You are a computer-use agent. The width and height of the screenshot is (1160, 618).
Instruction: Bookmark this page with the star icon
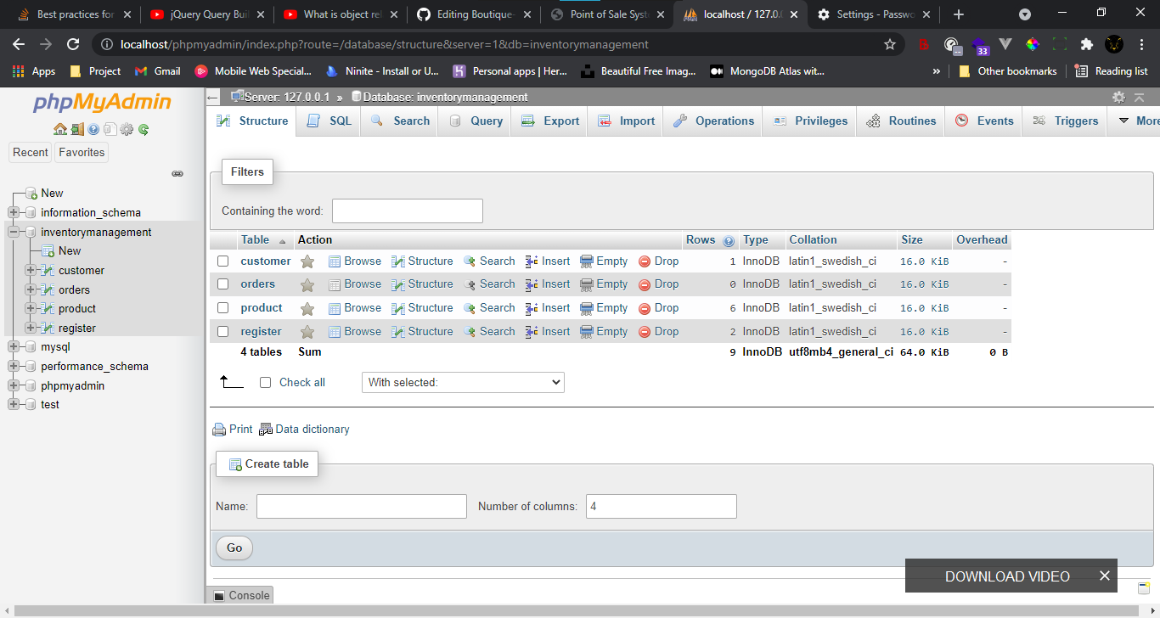coord(890,44)
